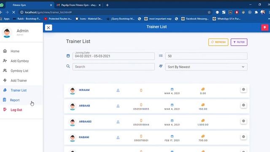Screen dimensions: 270x152
Task: Click the Report document icon
Action: tap(5, 100)
